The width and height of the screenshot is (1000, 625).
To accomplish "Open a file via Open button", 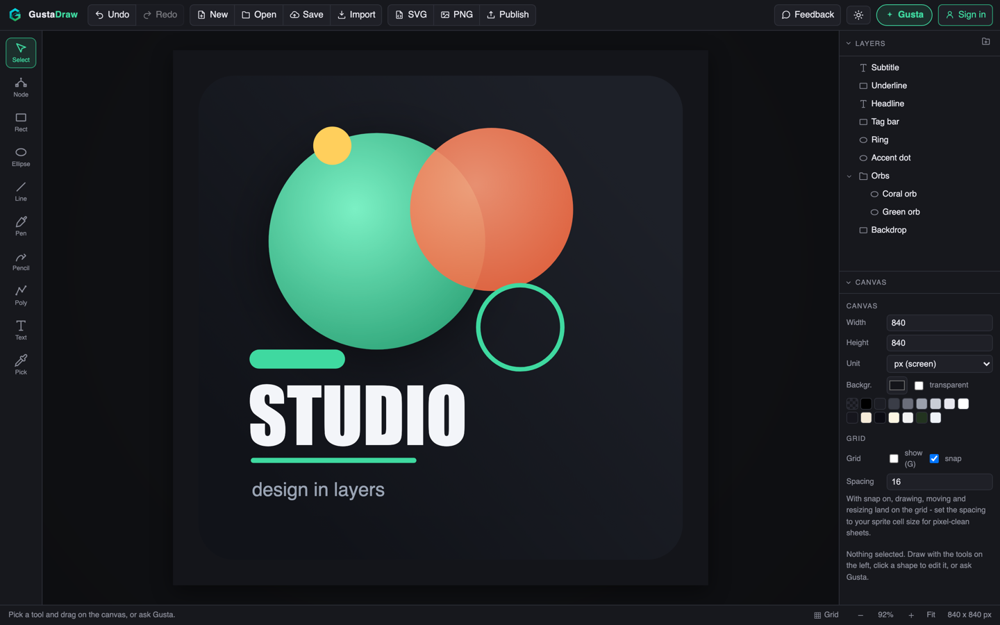I will coord(259,15).
